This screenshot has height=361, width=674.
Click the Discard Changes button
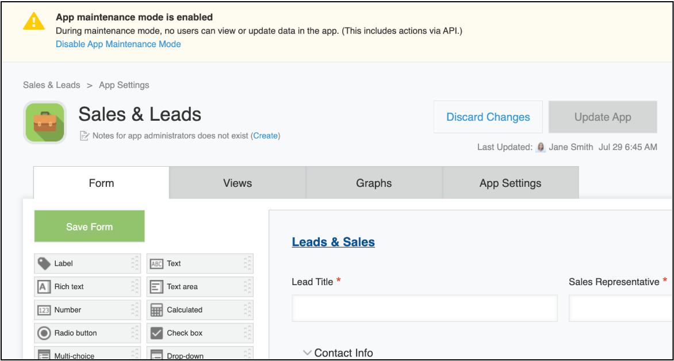488,117
